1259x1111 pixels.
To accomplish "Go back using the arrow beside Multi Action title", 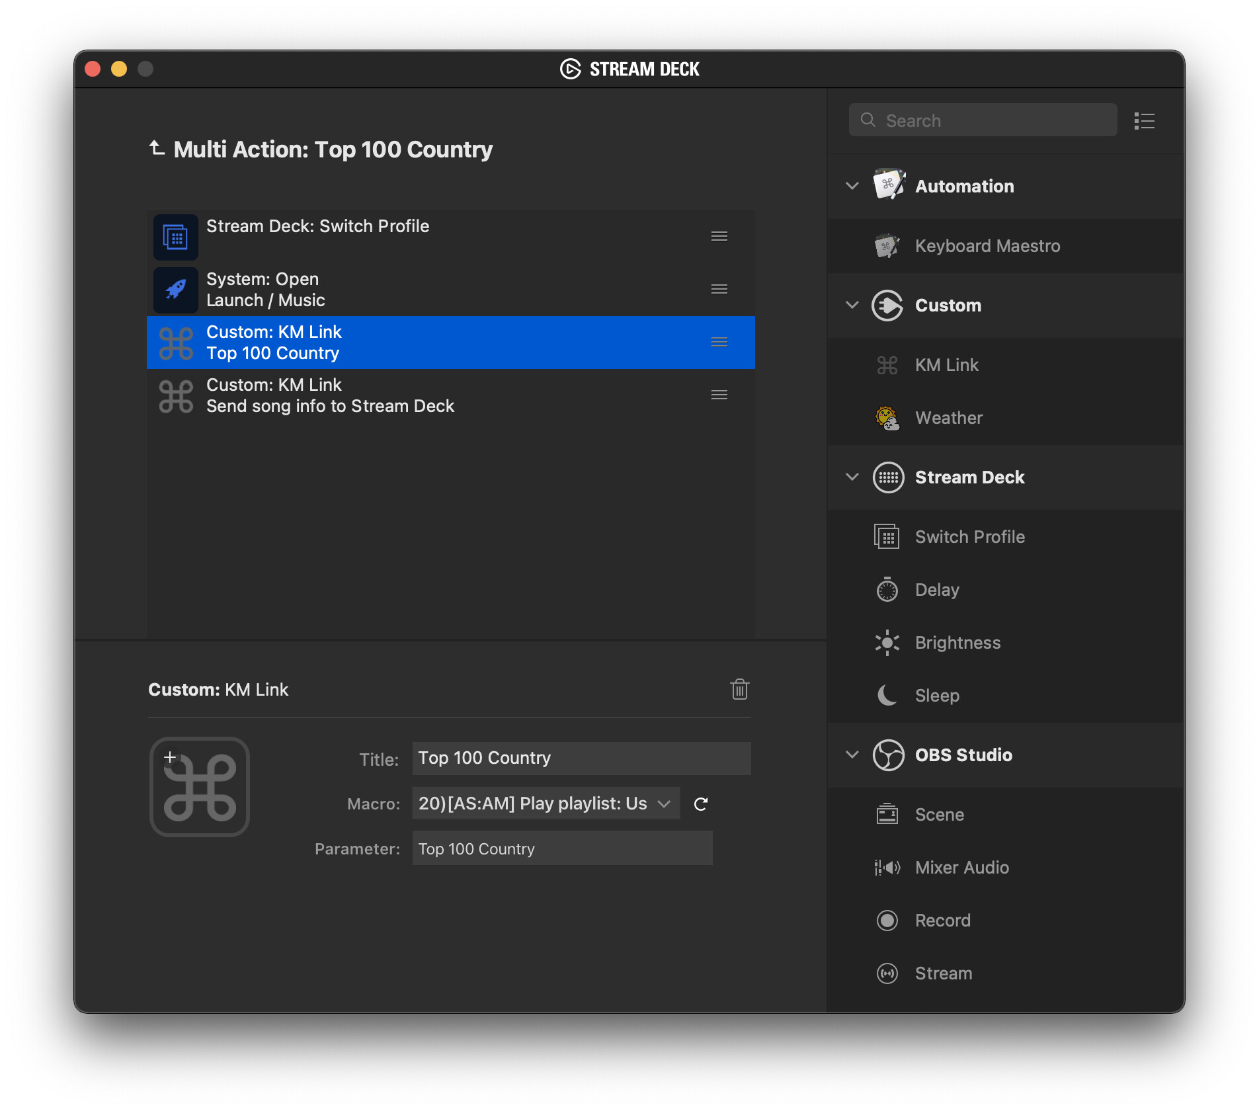I will coord(157,148).
